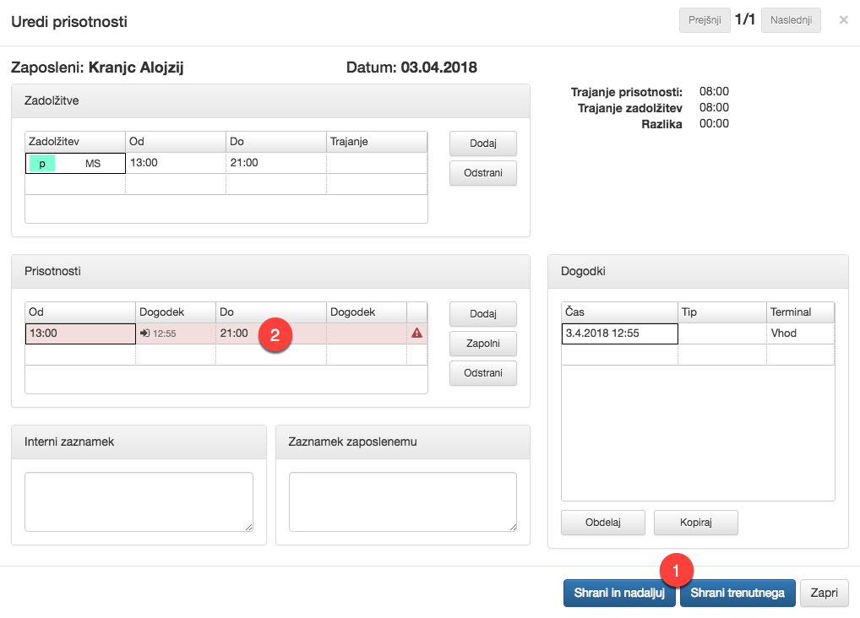
Task: Click Shrani in nadaljuj
Action: pyautogui.click(x=618, y=593)
